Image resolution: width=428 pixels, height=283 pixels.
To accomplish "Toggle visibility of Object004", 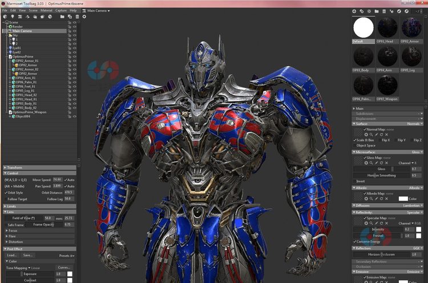I will [75, 116].
